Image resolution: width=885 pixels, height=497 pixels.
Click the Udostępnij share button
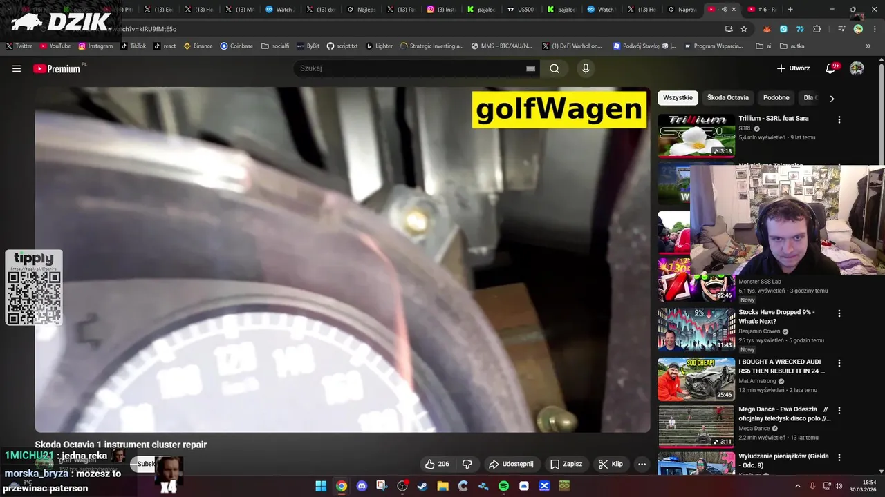point(511,464)
